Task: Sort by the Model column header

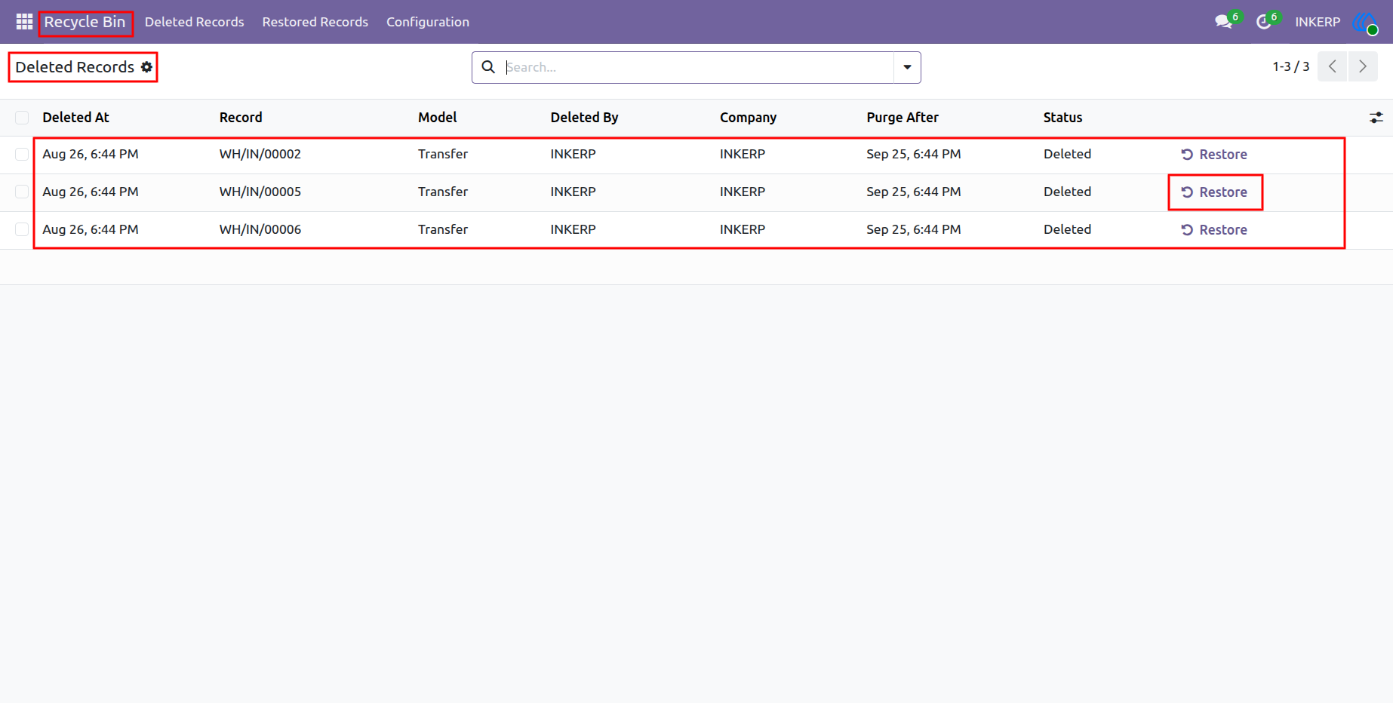Action: [438, 118]
